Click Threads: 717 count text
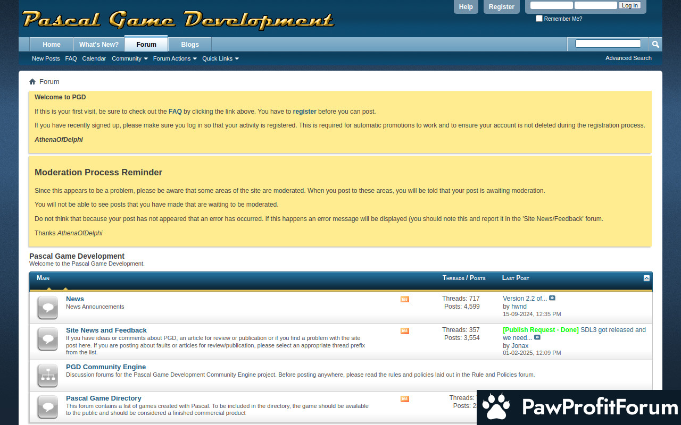Image resolution: width=681 pixels, height=425 pixels. pos(461,299)
